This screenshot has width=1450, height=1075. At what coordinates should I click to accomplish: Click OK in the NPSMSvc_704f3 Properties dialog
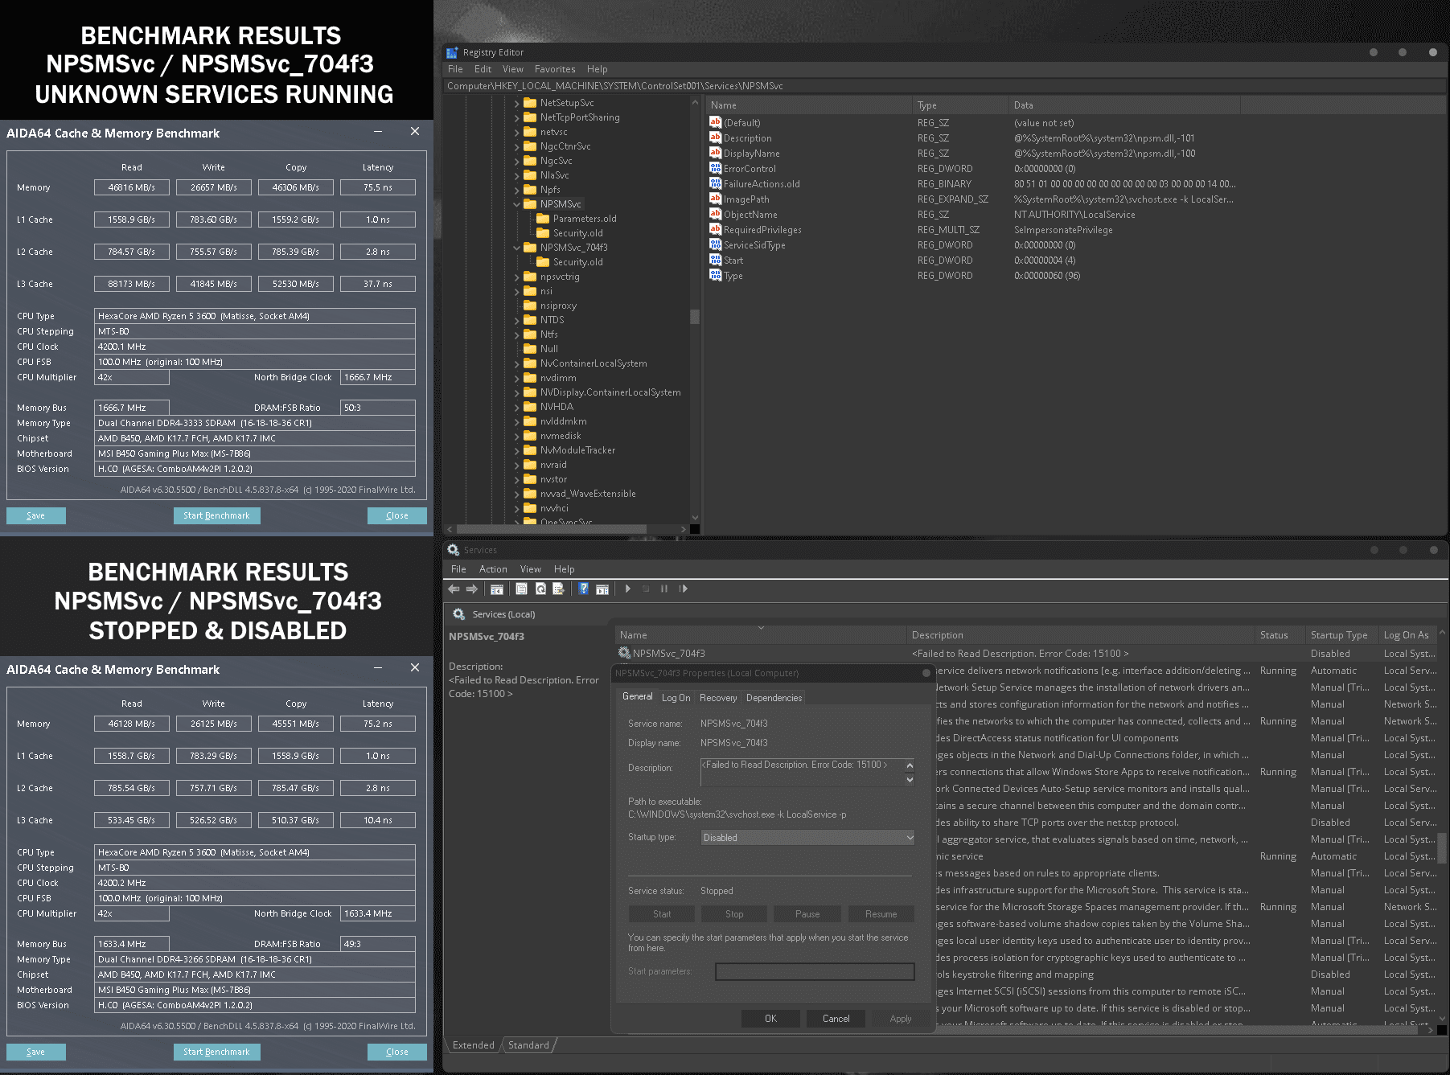coord(770,1019)
